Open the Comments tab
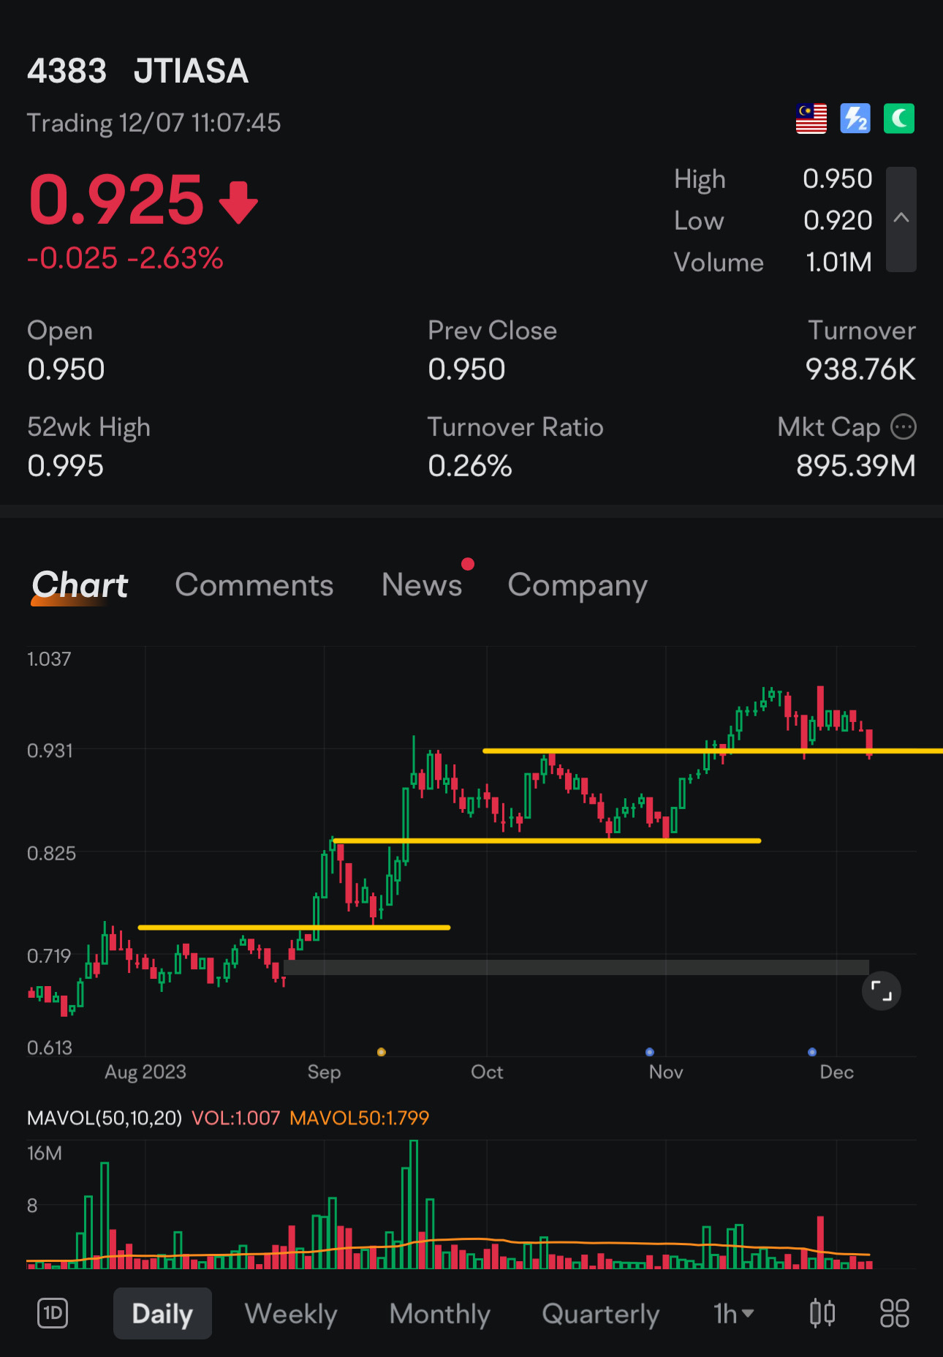 (254, 585)
